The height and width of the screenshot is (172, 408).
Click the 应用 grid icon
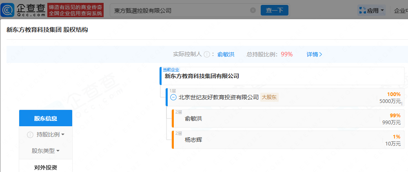point(361,11)
